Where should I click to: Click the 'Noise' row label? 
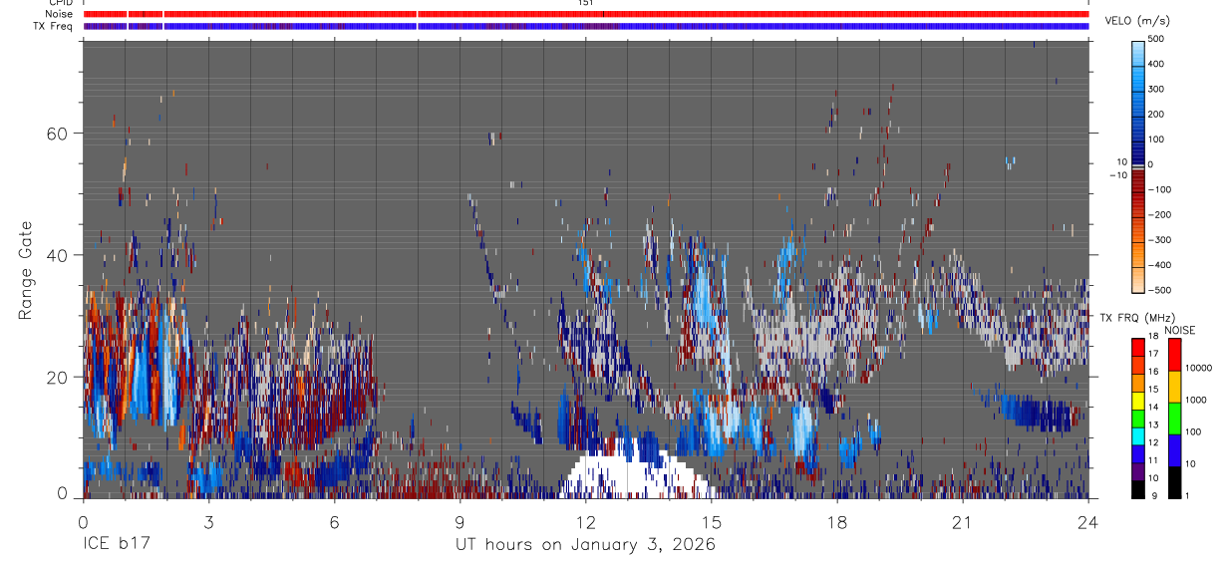59,14
